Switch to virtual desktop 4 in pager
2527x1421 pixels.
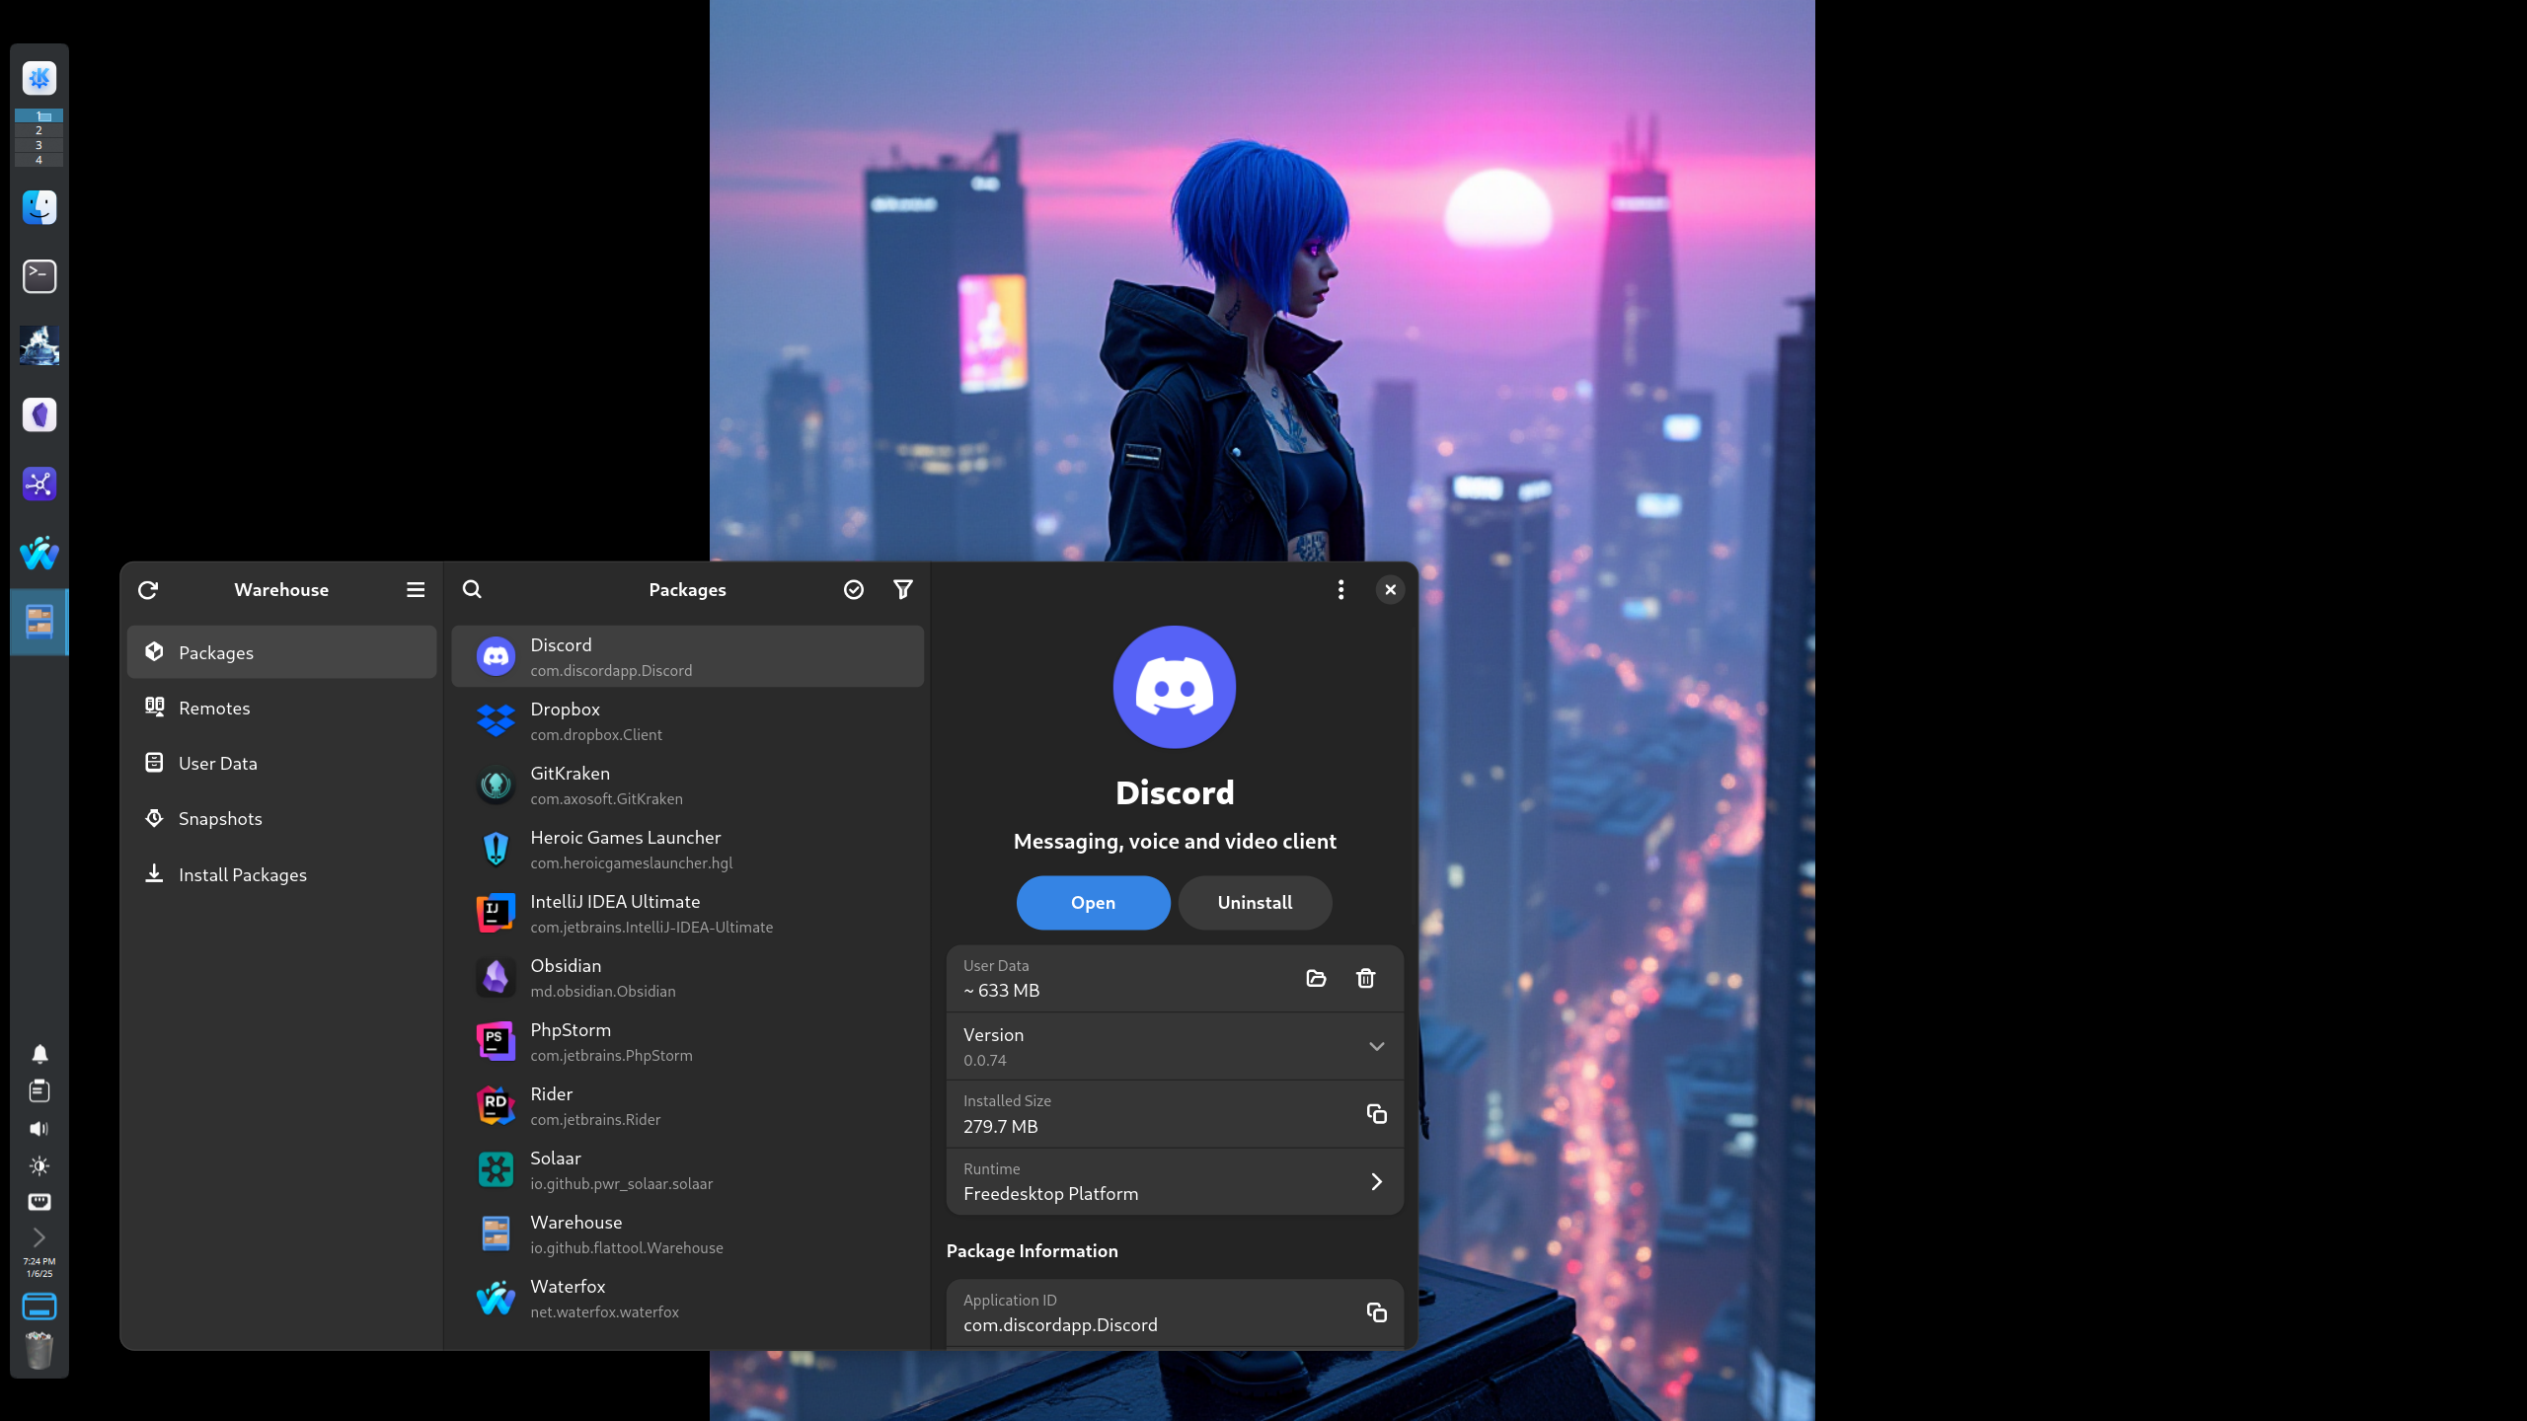click(38, 160)
